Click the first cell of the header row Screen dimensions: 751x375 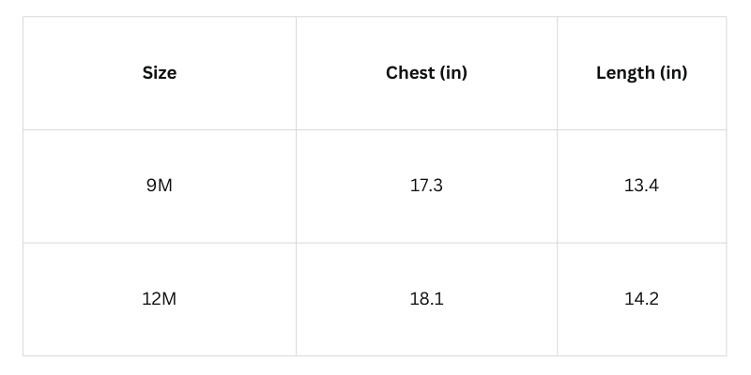coord(160,73)
